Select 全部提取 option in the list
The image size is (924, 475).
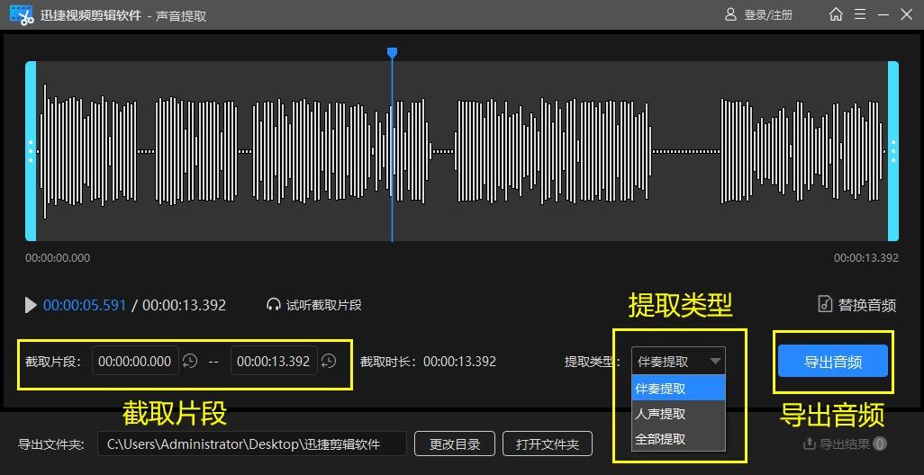(x=678, y=439)
